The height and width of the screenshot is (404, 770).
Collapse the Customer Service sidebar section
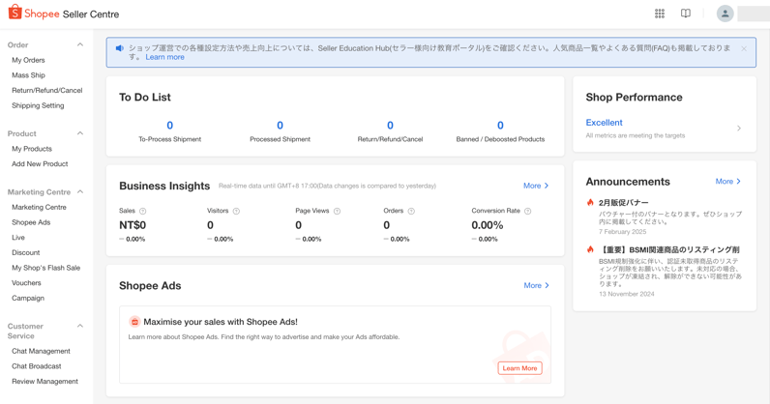[80, 327]
